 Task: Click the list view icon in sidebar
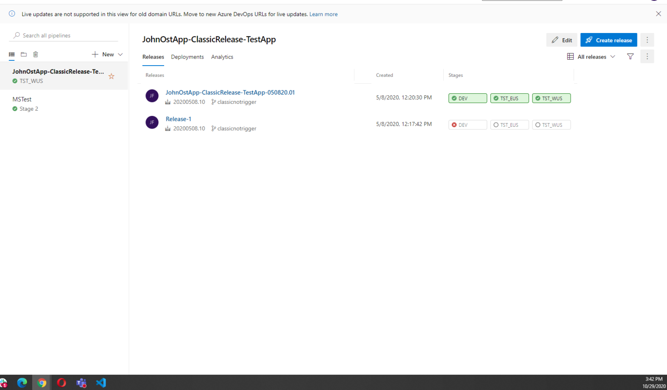pyautogui.click(x=12, y=54)
